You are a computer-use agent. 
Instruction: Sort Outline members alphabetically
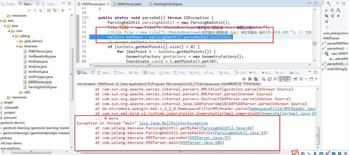coord(338,10)
